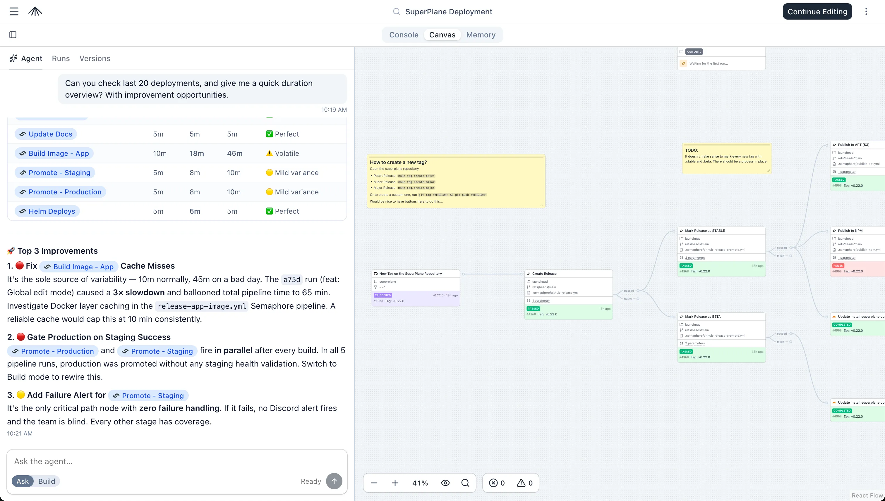Select the Publish to APT (S3) node
The height and width of the screenshot is (501, 885).
[x=857, y=165]
